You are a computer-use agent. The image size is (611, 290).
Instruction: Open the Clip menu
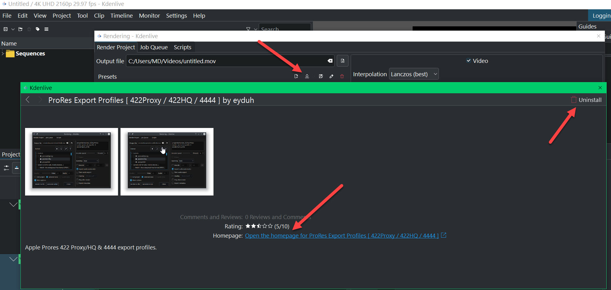click(99, 15)
